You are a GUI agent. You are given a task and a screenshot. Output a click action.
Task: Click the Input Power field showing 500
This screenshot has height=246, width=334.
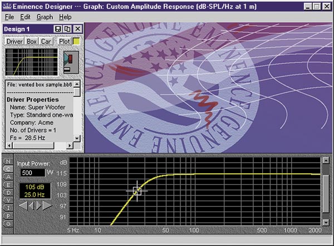coord(33,173)
